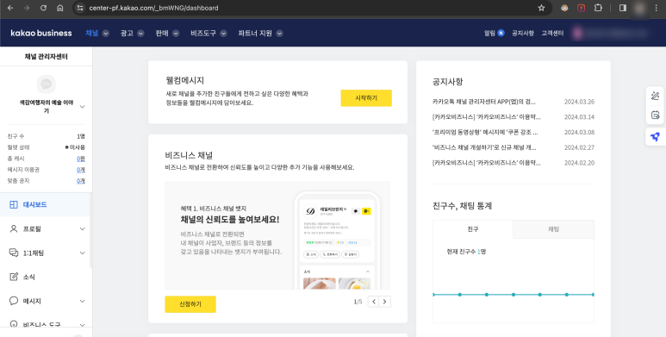Viewport: 666px width, 337px height.
Task: Open the 대시보드 dashboard sidebar item
Action: tap(46, 205)
